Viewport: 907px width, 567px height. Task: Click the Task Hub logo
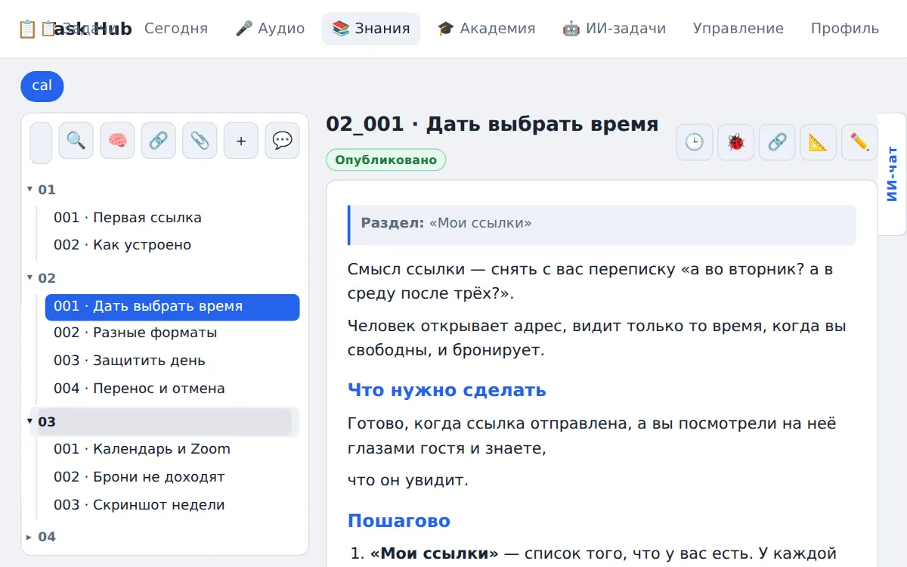pos(75,29)
